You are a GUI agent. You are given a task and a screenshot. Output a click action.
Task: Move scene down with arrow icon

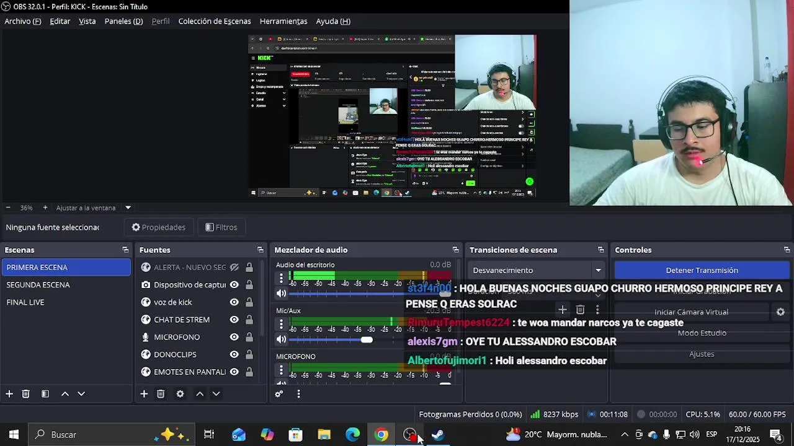click(x=81, y=394)
